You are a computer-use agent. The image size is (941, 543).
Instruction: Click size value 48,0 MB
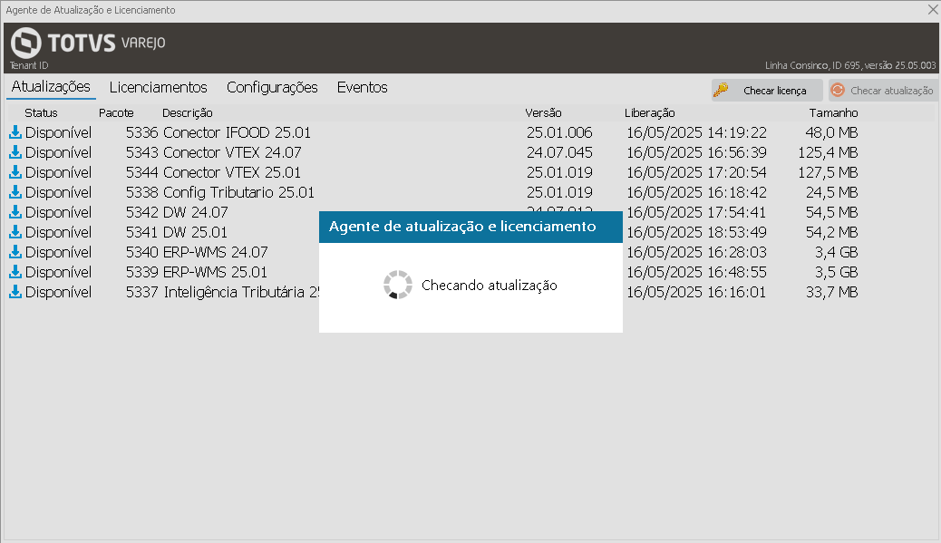(832, 132)
